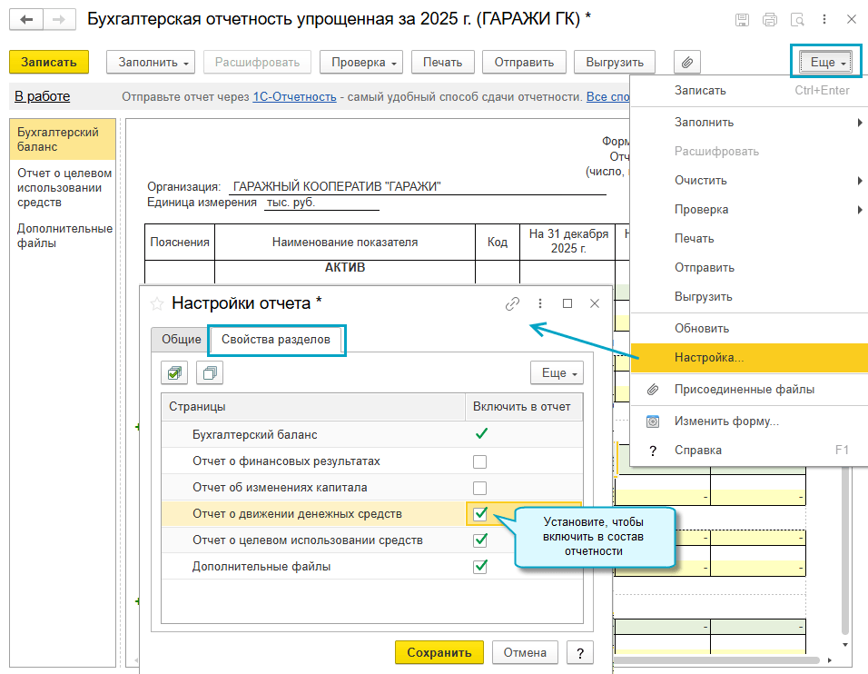868x674 pixels.
Task: Switch to the Общие tab
Action: click(x=181, y=340)
